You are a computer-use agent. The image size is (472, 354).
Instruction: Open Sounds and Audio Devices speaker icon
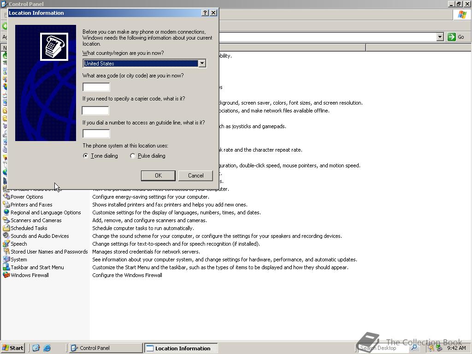pyautogui.click(x=6, y=236)
